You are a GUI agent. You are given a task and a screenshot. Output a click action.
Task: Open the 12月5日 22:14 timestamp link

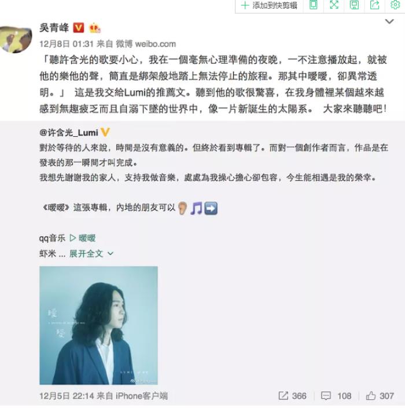click(x=67, y=396)
